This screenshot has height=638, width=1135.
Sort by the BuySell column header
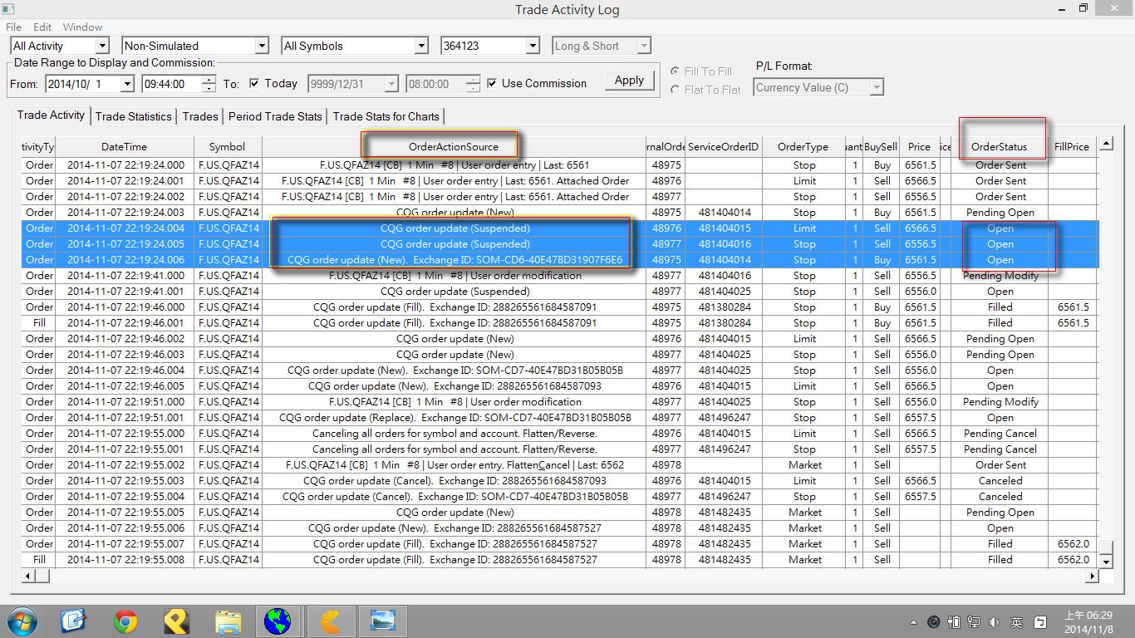(881, 147)
